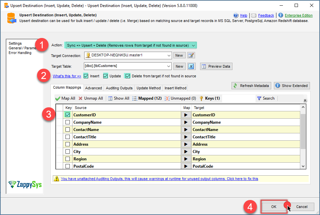Click the edit connection icon beside New
Image resolution: width=320 pixels, height=215 pixels.
(191, 55)
